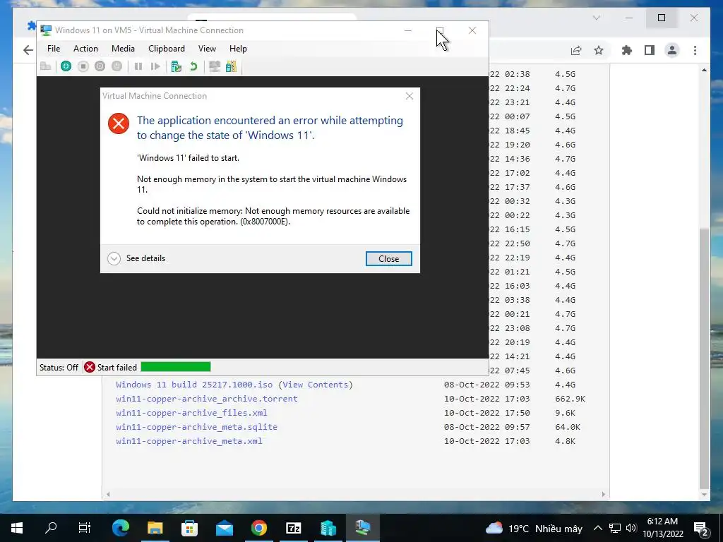
Task: Click the Reset play icon in toolbar
Action: [x=155, y=66]
